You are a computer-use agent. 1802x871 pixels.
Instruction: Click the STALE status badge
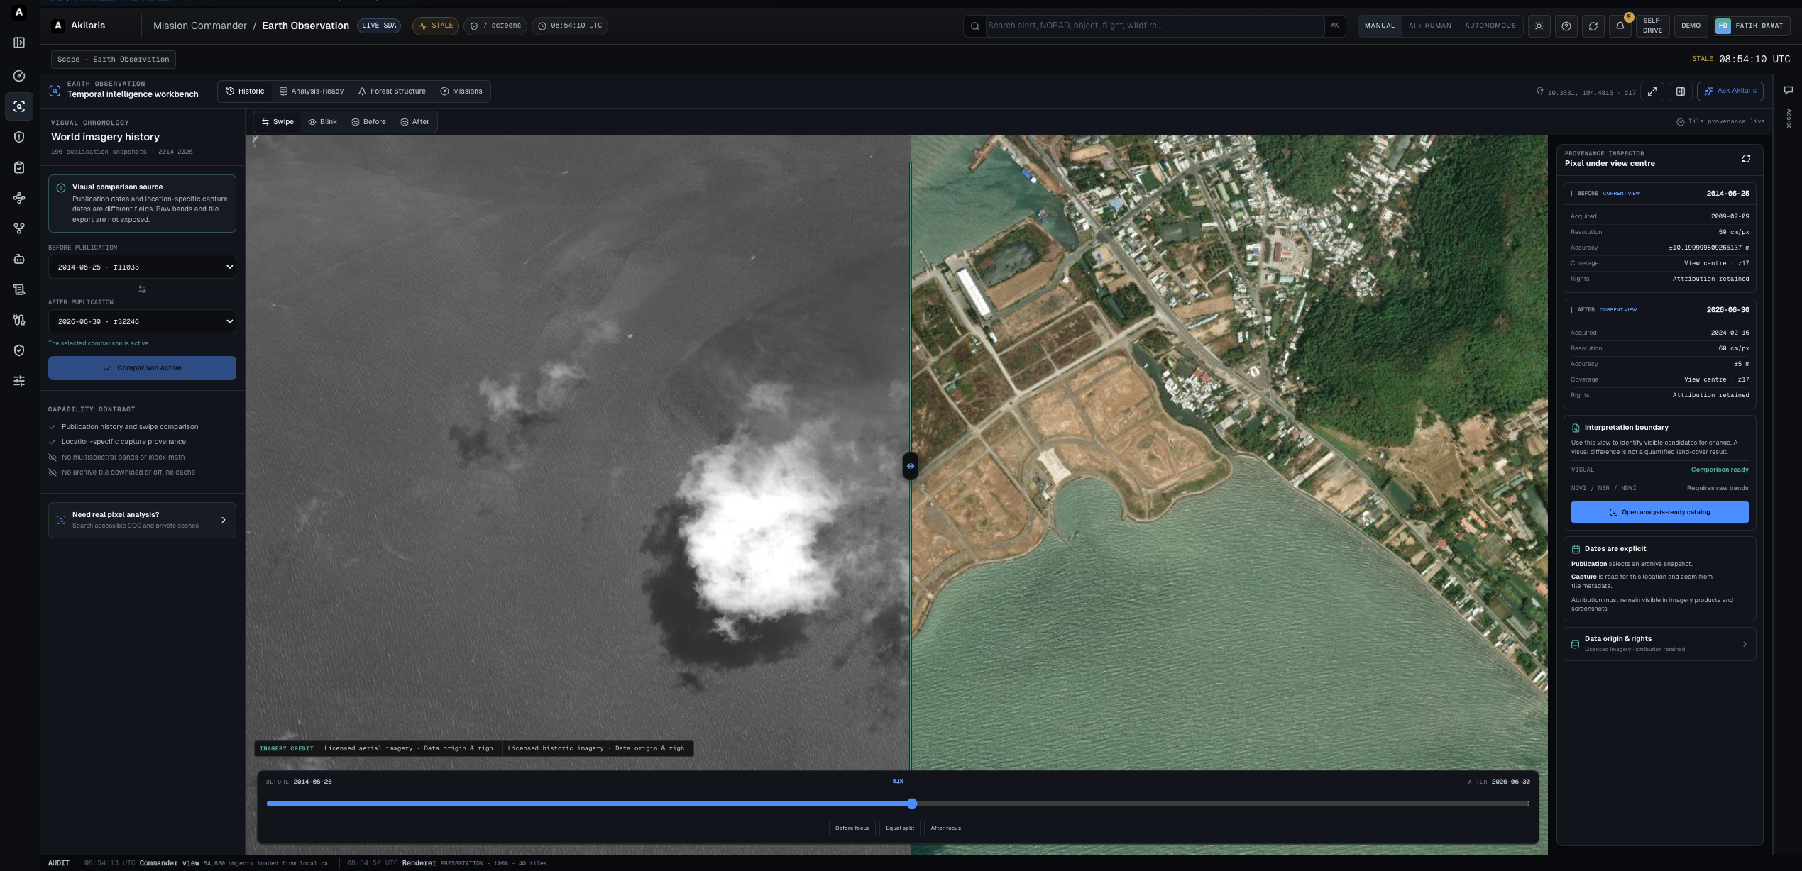436,26
